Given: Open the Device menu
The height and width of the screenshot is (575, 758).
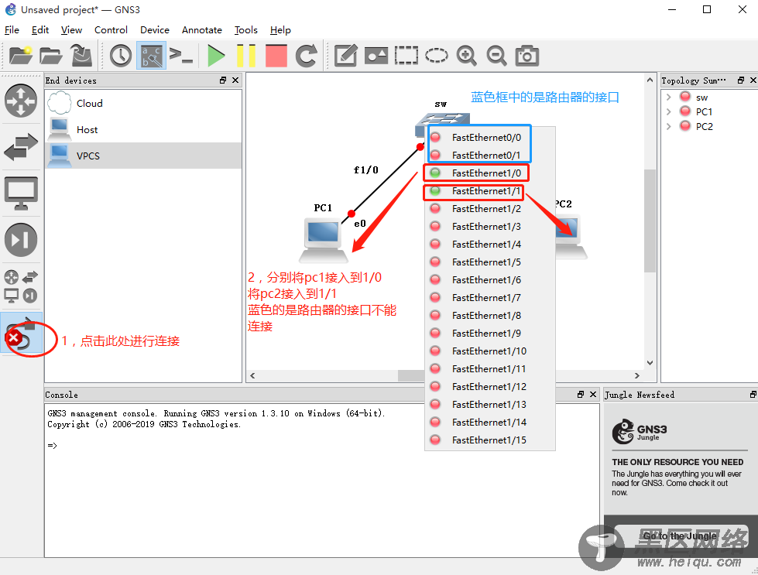Looking at the screenshot, I should point(155,30).
